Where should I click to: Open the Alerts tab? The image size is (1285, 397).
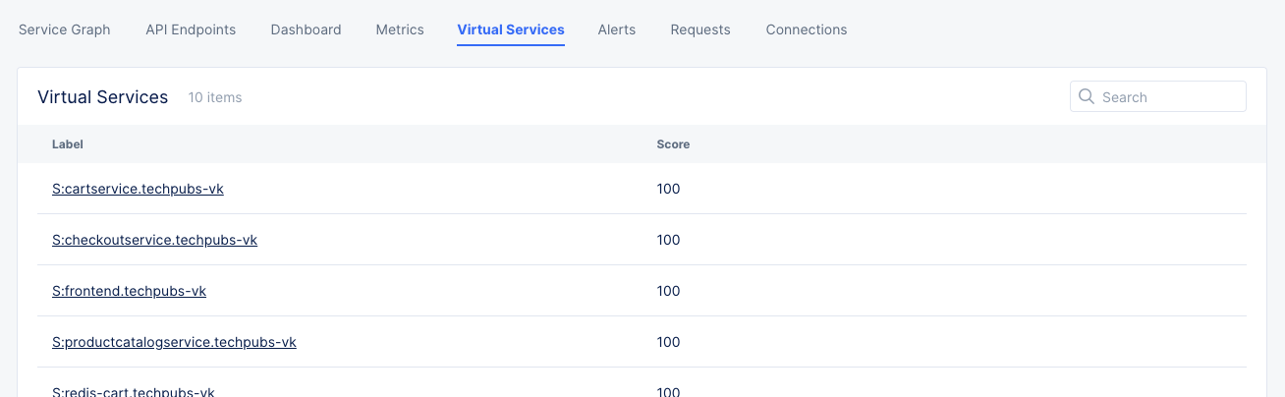616,29
